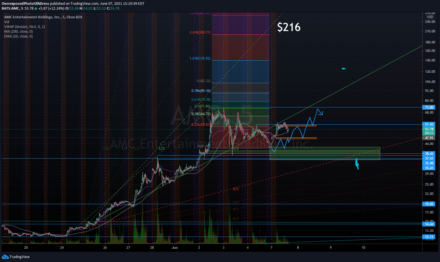Image resolution: width=440 pixels, height=262 pixels.
Task: Click the current price 53.78 label
Action: point(429,129)
